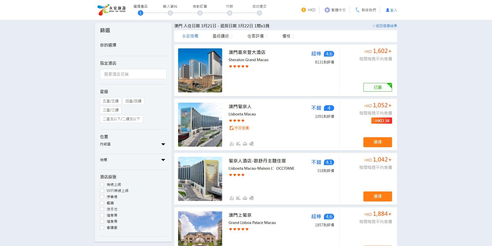Click the login person icon beside 登入
Viewport: 492px width, 246px height.
pyautogui.click(x=387, y=10)
